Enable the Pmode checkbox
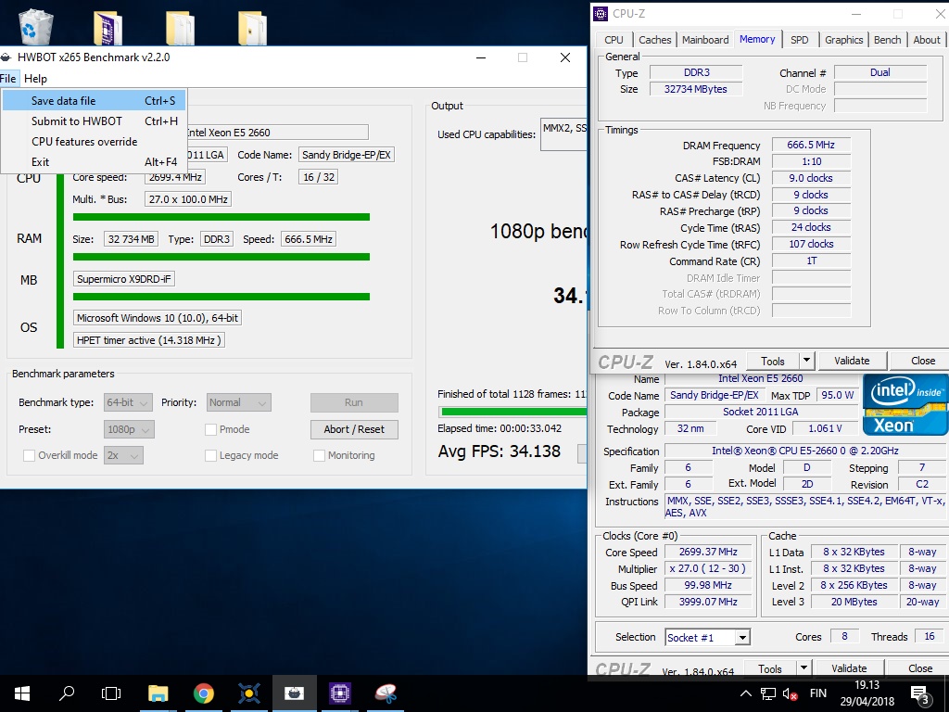Viewport: 949px width, 712px height. pyautogui.click(x=210, y=429)
